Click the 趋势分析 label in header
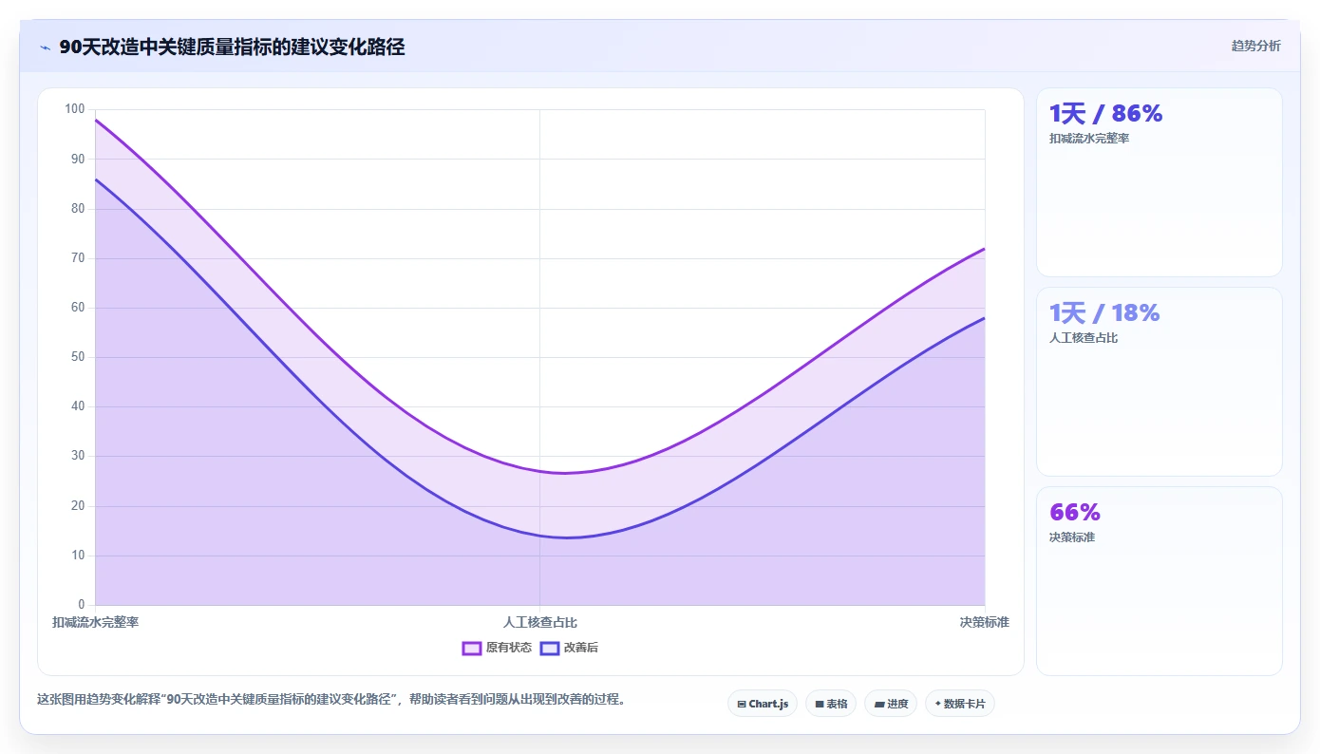 coord(1255,46)
